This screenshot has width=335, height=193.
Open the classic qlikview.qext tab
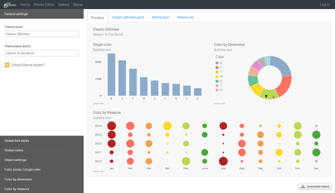(128, 17)
